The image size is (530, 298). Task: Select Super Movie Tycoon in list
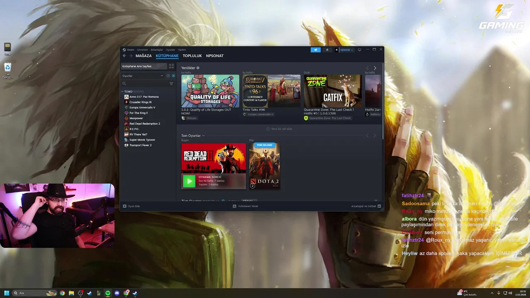(142, 140)
